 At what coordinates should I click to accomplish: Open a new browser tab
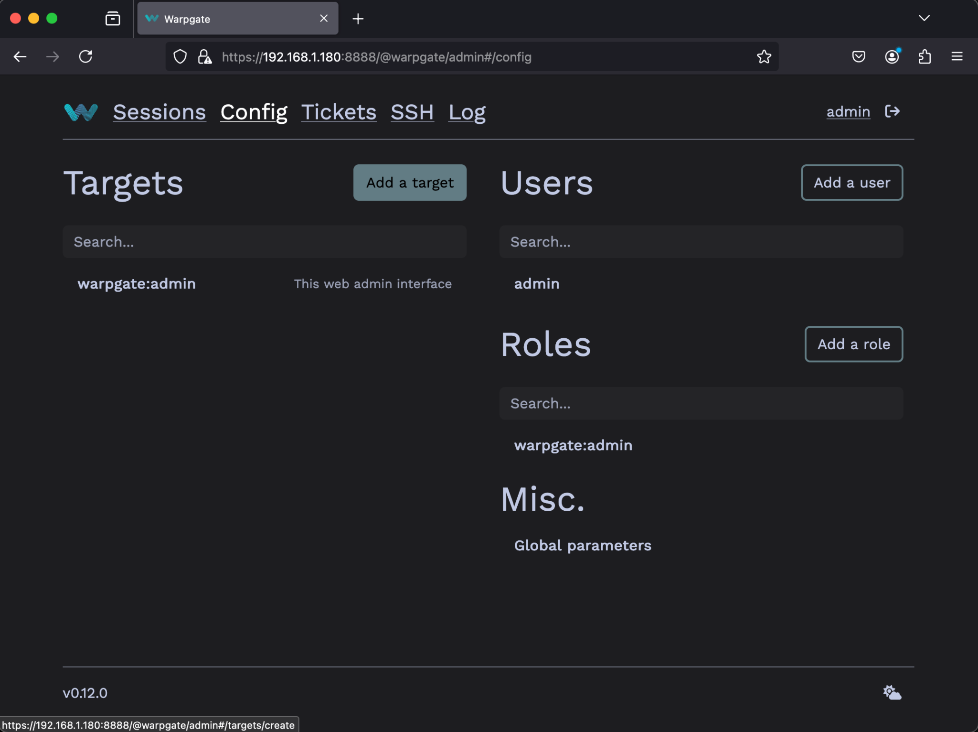pyautogui.click(x=358, y=19)
